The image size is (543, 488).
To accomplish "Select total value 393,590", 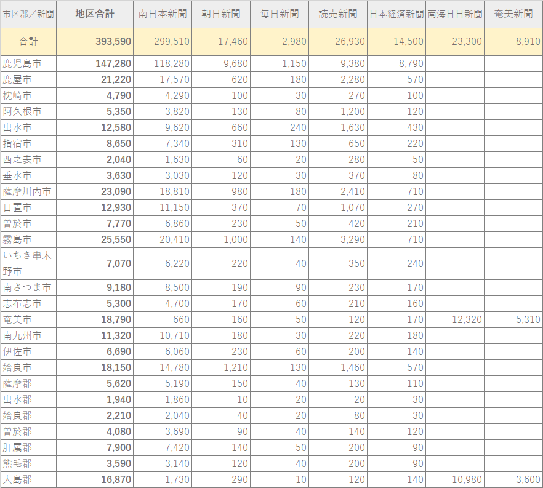I will 113,41.
